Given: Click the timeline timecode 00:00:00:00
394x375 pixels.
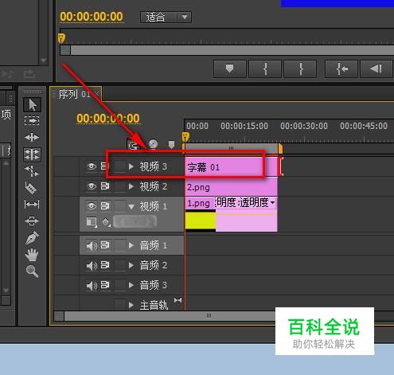Looking at the screenshot, I should [108, 119].
